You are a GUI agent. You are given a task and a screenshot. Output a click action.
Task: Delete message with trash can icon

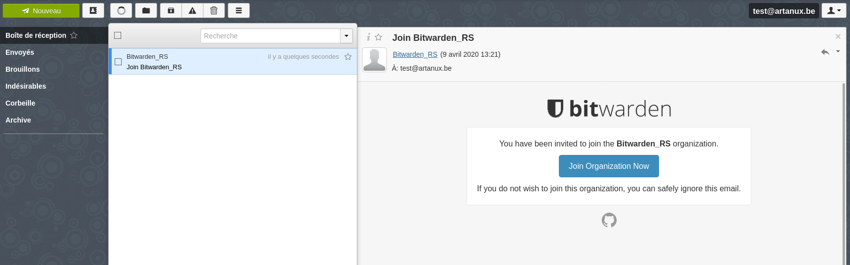pos(214,10)
